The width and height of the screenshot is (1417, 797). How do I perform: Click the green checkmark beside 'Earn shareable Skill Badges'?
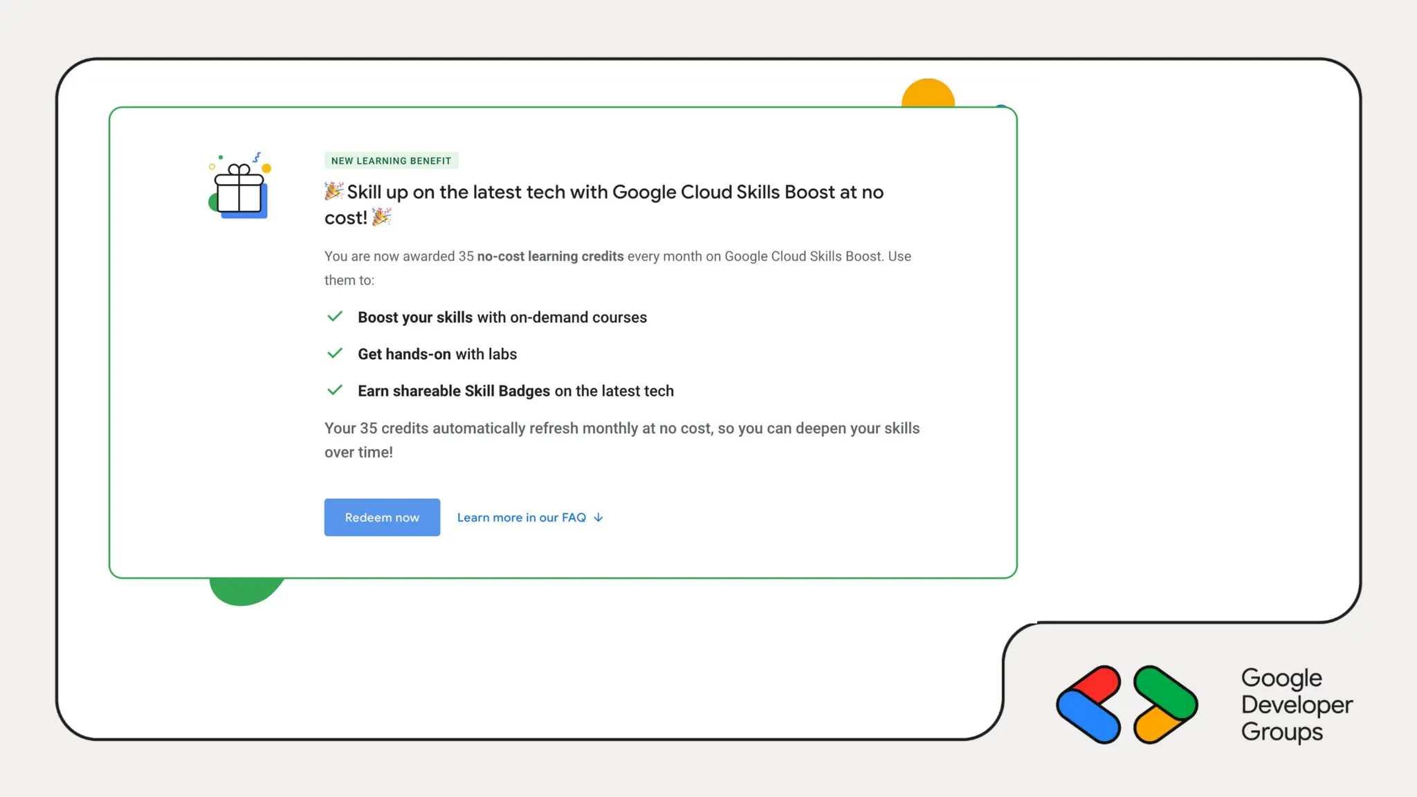point(335,390)
